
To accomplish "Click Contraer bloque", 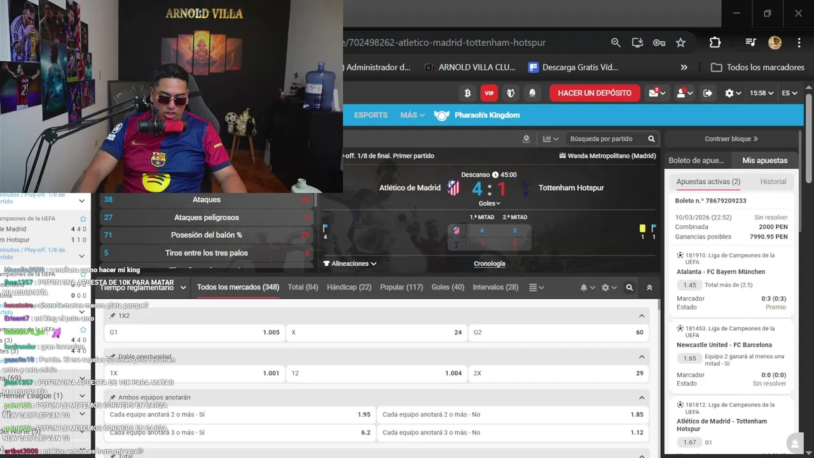I will coord(731,139).
